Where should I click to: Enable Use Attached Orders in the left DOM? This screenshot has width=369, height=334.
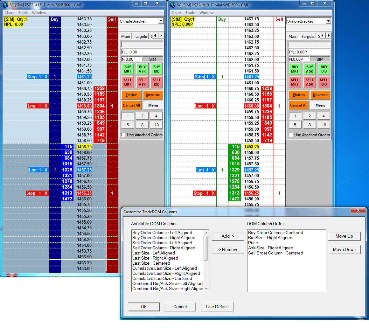123,135
